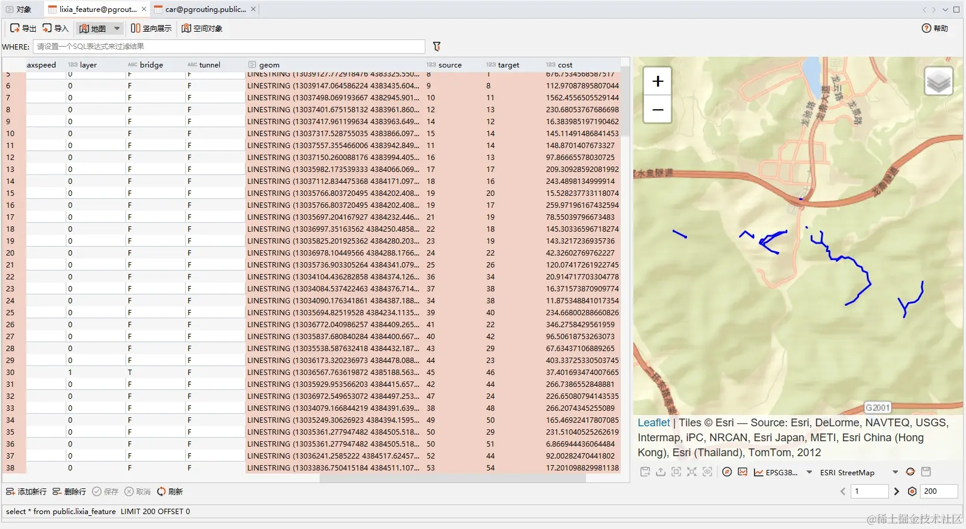Click the 帮助 help button
Screen dimensions: 966x529
935,28
